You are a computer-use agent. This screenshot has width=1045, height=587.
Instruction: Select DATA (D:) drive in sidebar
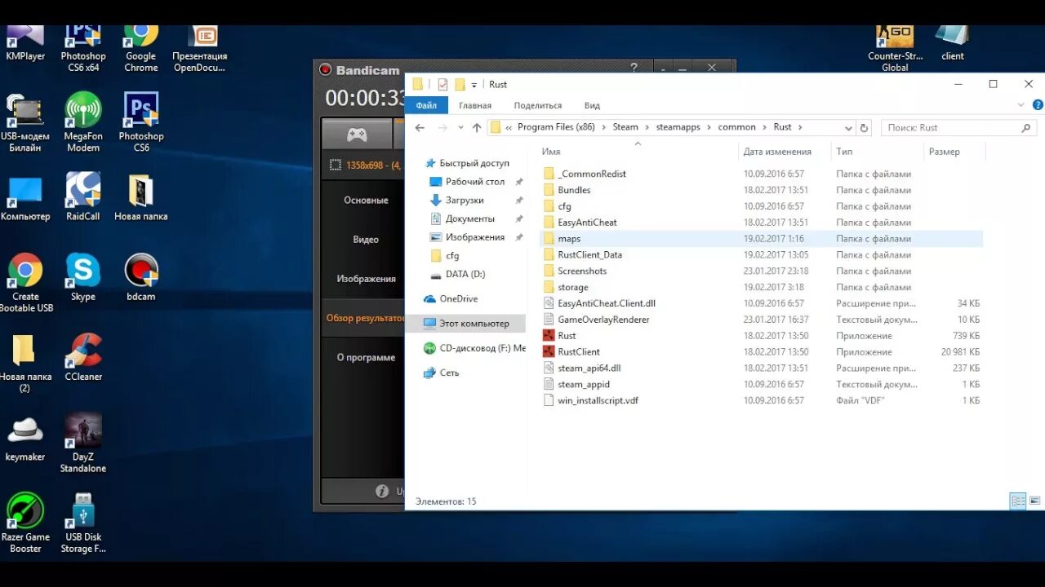[465, 275]
